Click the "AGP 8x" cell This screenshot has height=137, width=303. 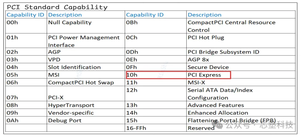click(198, 60)
